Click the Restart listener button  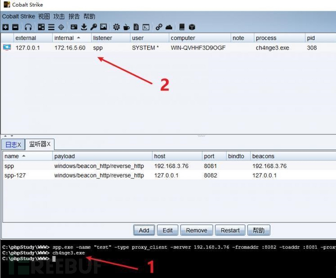point(230,230)
